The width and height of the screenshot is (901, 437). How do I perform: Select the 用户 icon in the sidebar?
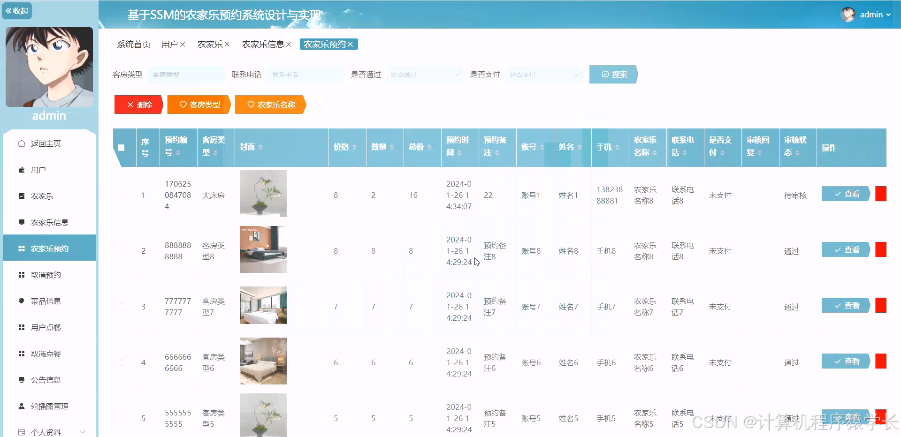[x=22, y=170]
